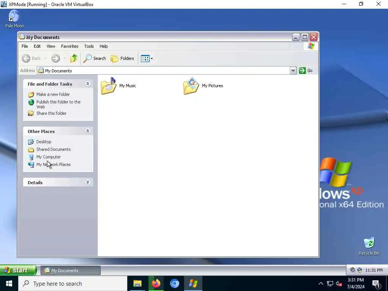Viewport: 388px width, 291px height.
Task: Go to Desktop in Other Places
Action: pyautogui.click(x=44, y=142)
